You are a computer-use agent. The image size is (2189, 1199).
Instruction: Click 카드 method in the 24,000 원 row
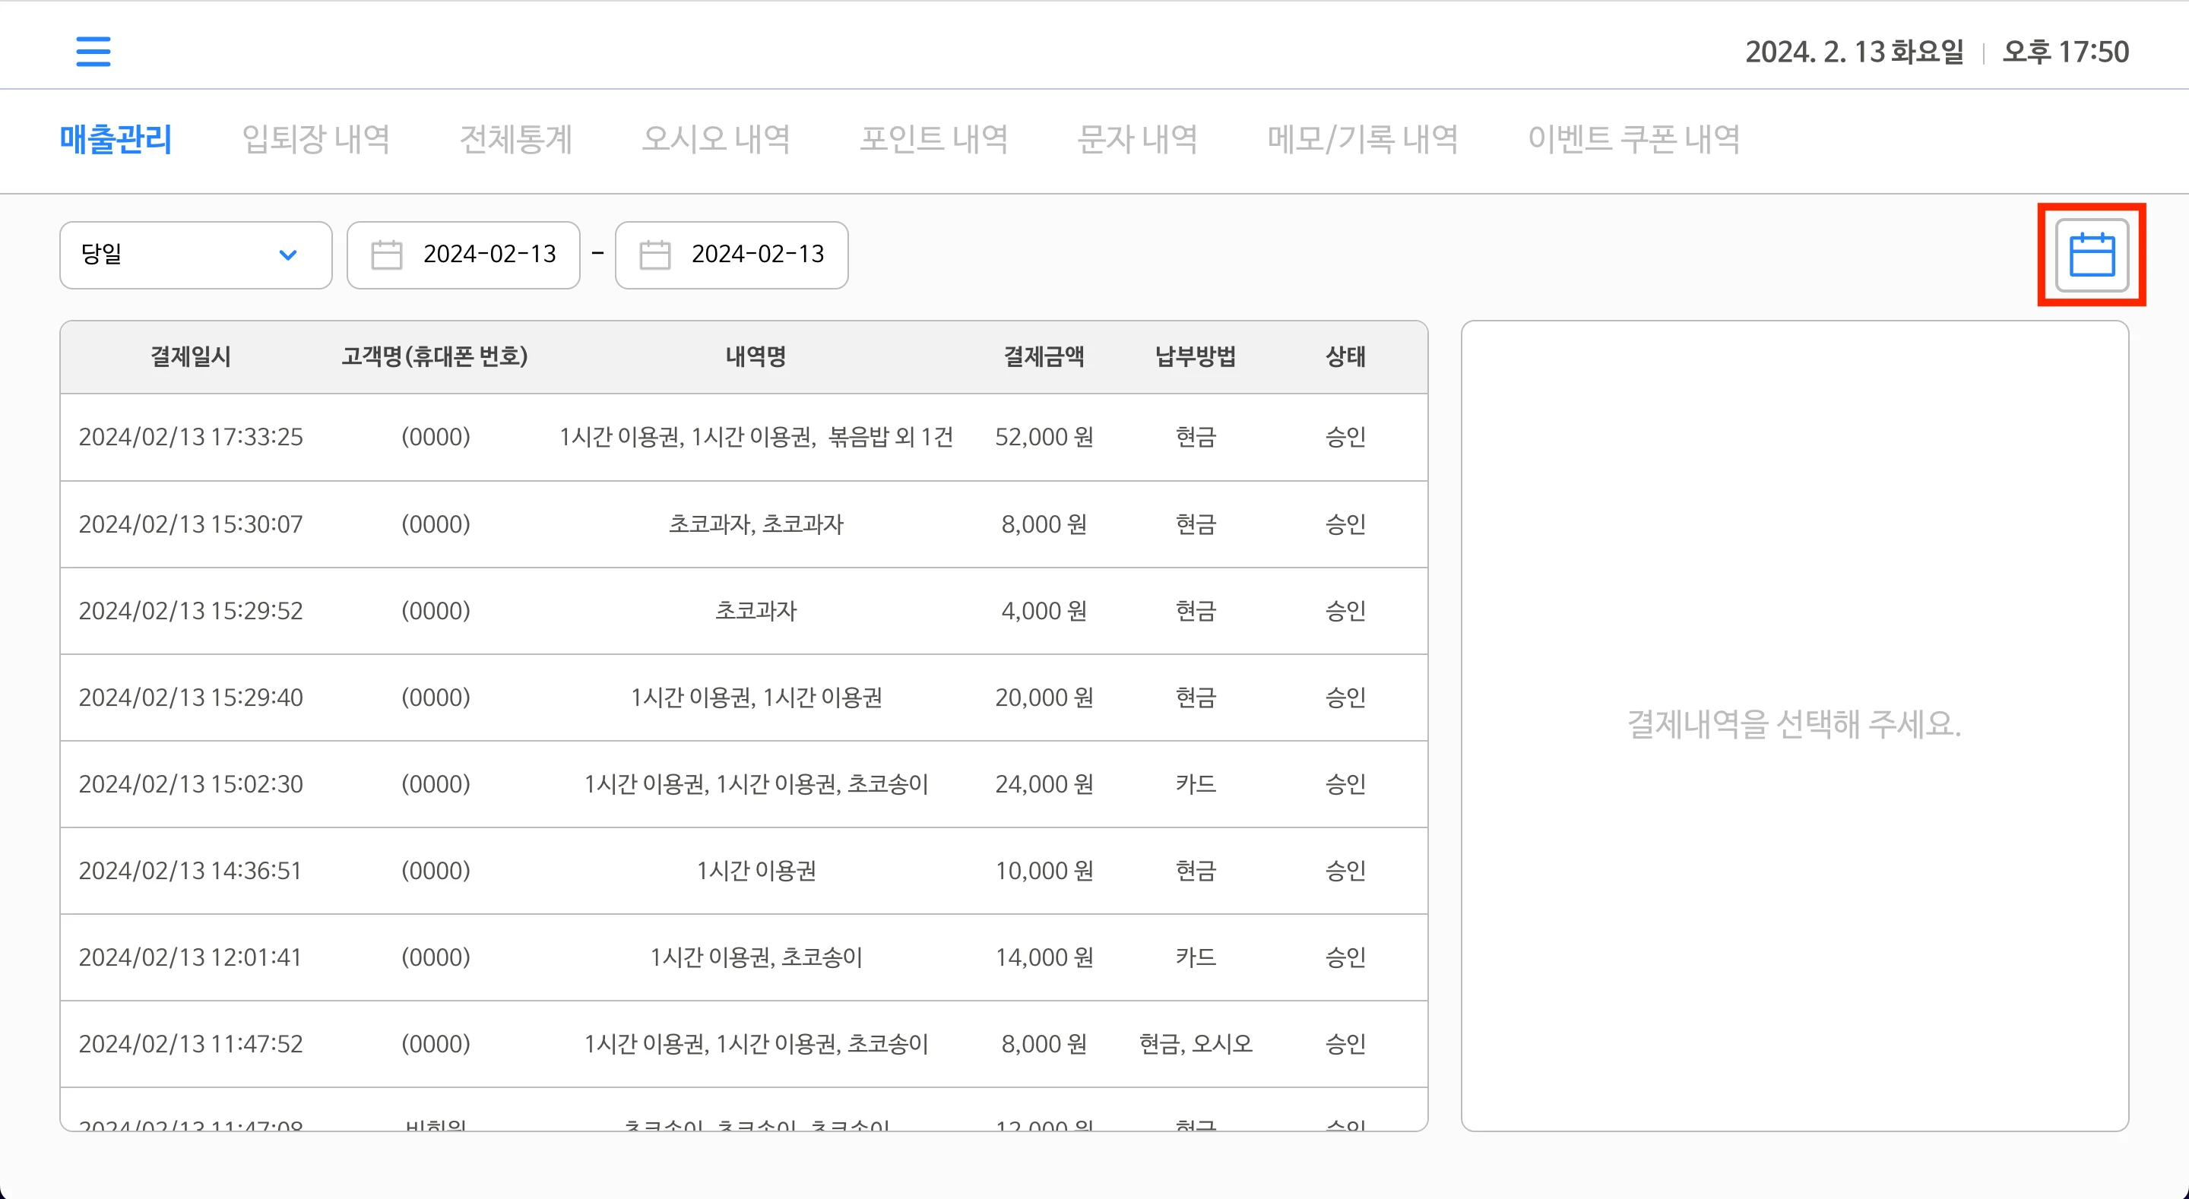pos(1196,784)
